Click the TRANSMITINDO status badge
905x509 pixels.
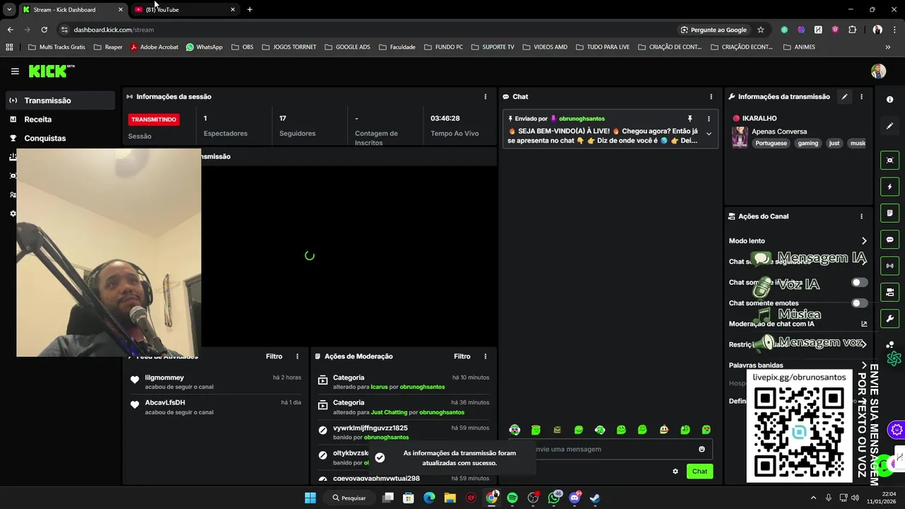153,119
